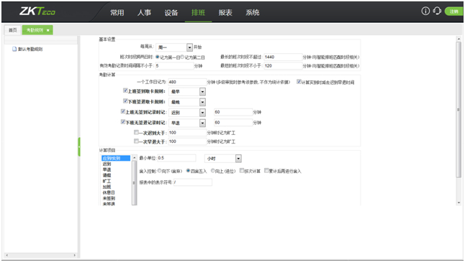Click the headset support icon
The image size is (465, 262).
click(x=437, y=11)
